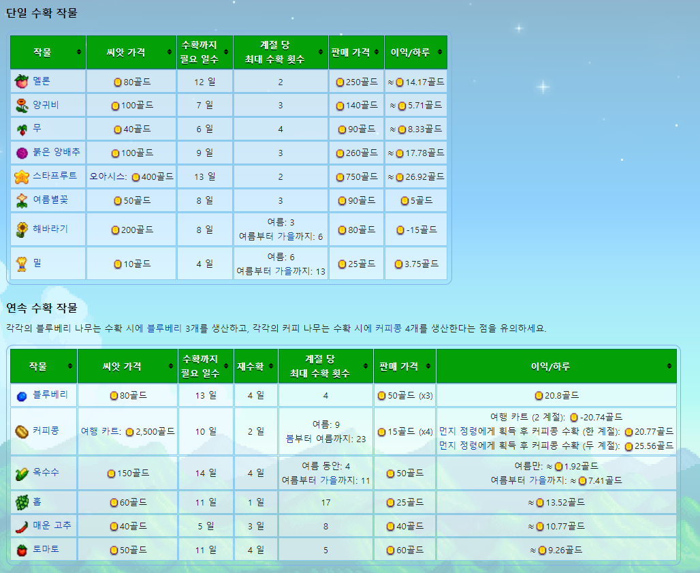Image resolution: width=700 pixels, height=573 pixels.
Task: Open the 매운 고추 crop link
Action: tap(52, 525)
